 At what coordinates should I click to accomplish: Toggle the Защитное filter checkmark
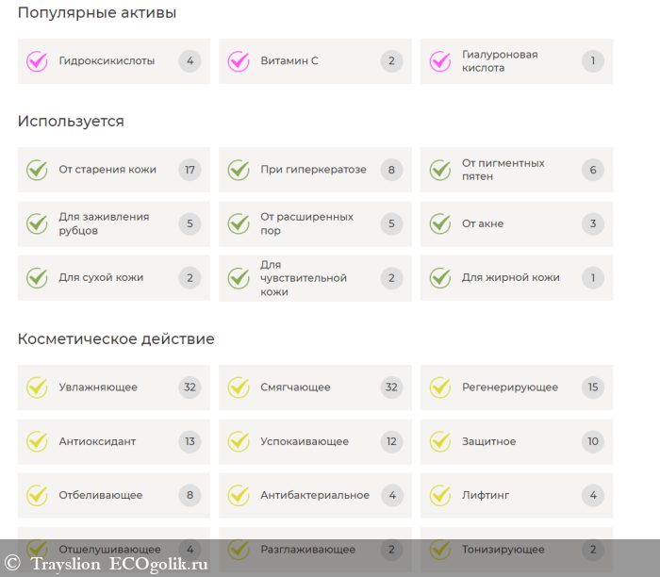coord(440,441)
